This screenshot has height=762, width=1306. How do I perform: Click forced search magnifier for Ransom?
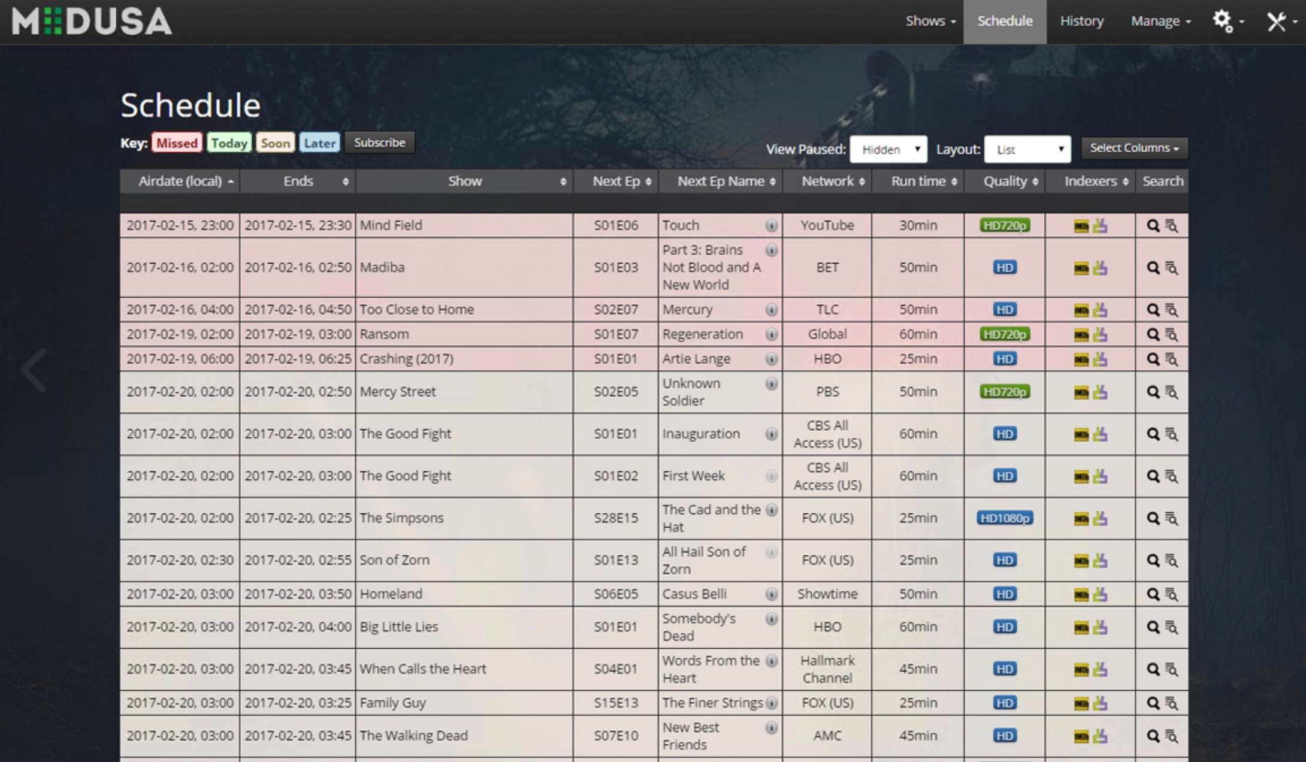click(1153, 334)
